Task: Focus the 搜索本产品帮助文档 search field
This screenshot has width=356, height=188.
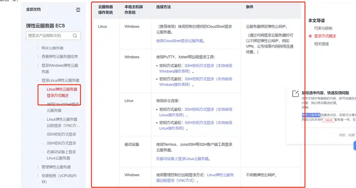Action: [x=53, y=36]
